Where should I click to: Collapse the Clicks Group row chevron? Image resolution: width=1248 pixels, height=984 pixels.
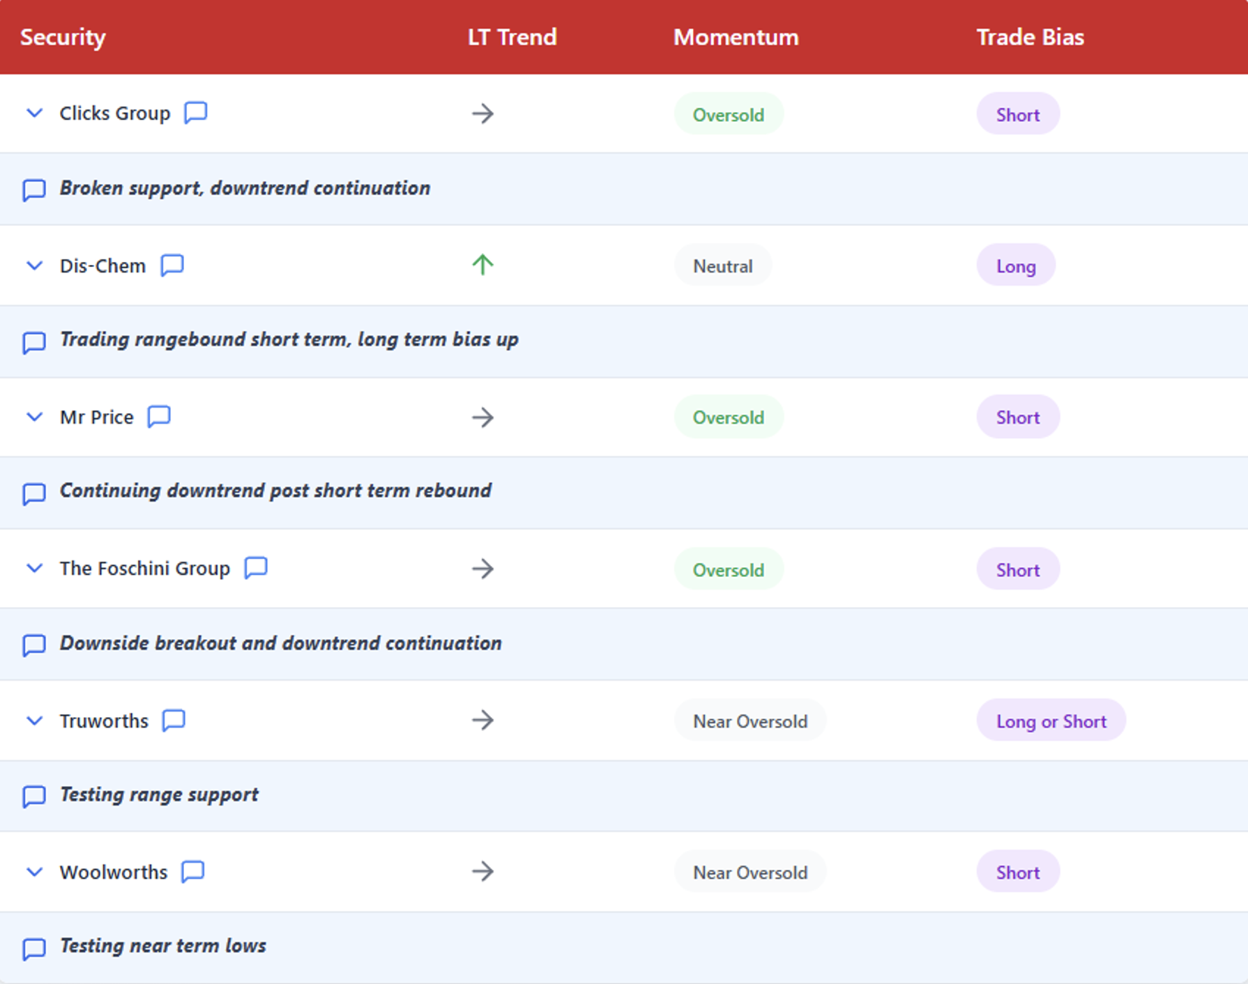34,113
